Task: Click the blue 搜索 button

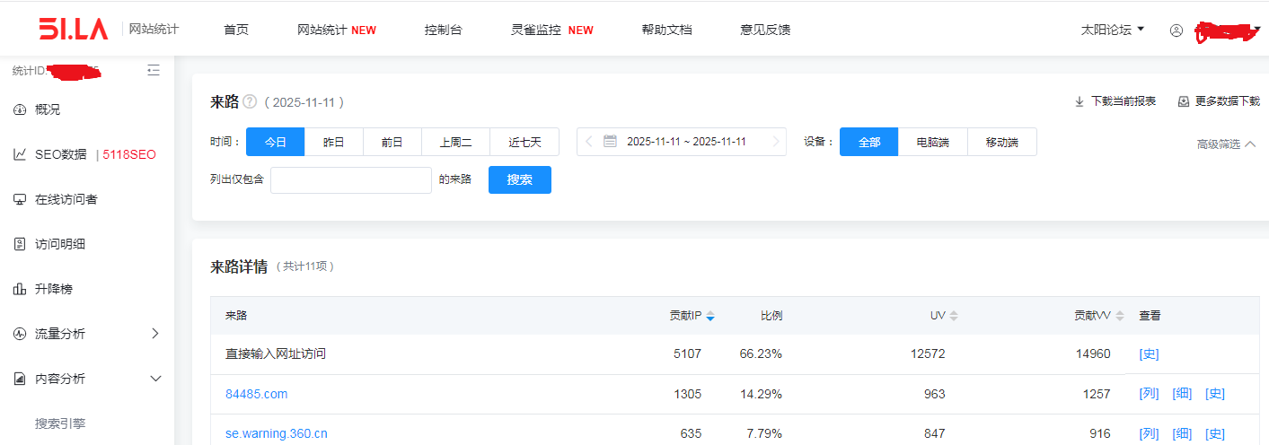Action: click(x=519, y=179)
